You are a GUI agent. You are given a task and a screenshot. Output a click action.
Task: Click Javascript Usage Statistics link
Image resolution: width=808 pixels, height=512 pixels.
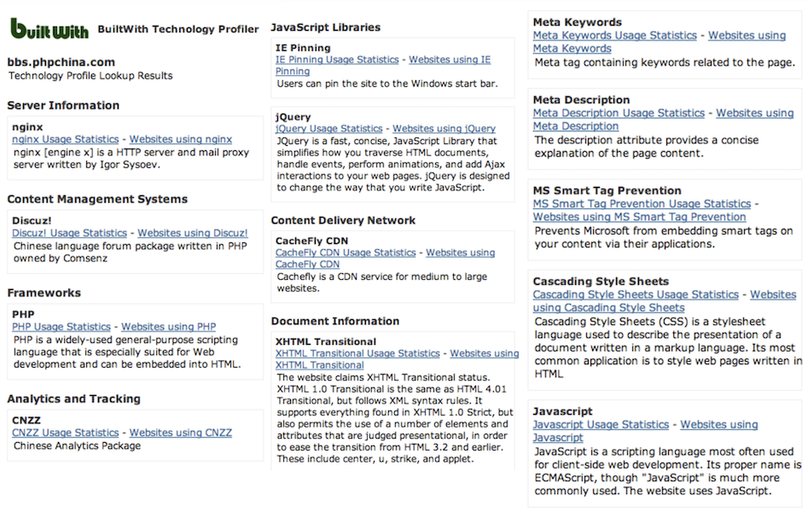(601, 424)
